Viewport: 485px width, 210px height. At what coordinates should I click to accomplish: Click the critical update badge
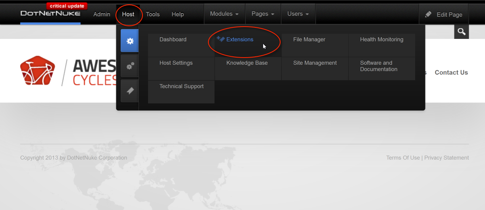pyautogui.click(x=67, y=6)
